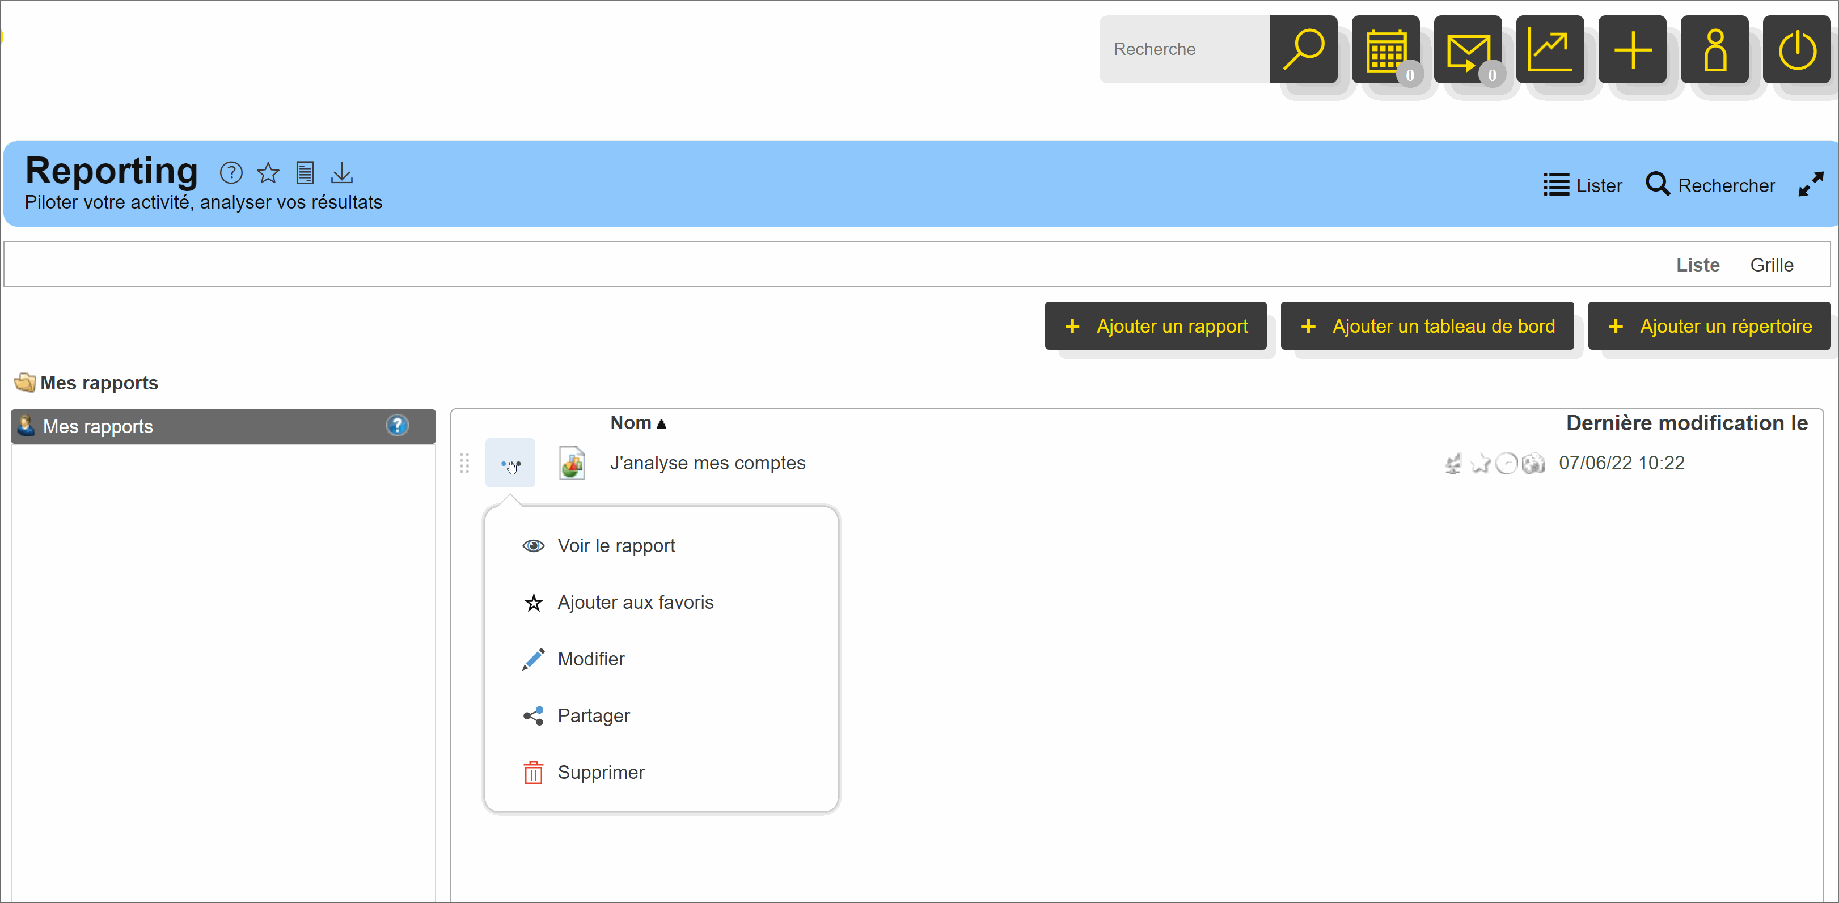Open the mail envelope icon with badge

(x=1468, y=49)
